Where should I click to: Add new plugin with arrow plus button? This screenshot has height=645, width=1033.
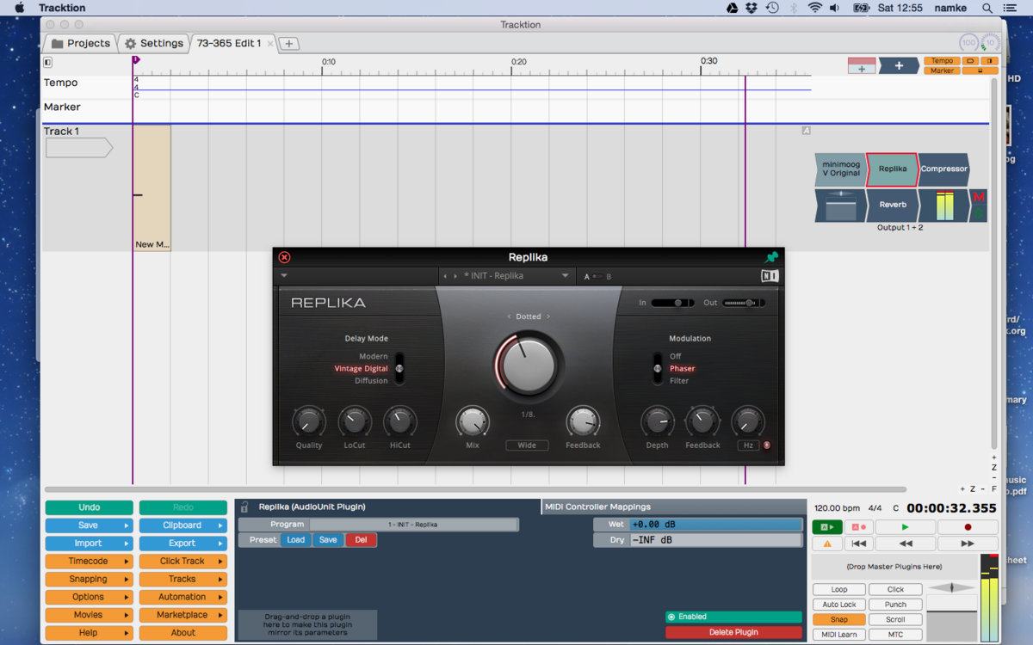(899, 66)
